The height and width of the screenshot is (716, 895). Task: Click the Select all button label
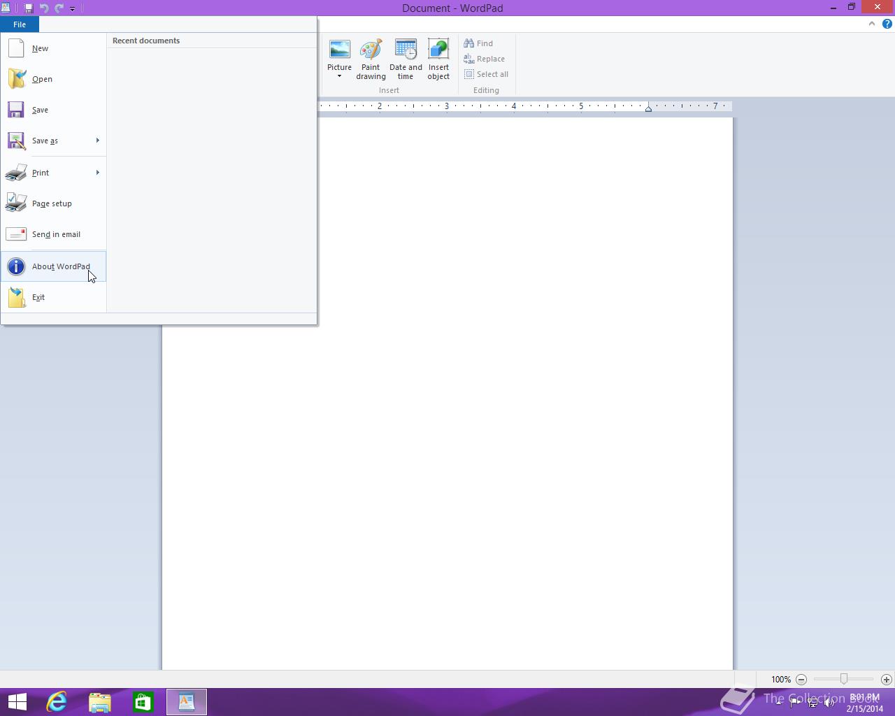click(492, 74)
